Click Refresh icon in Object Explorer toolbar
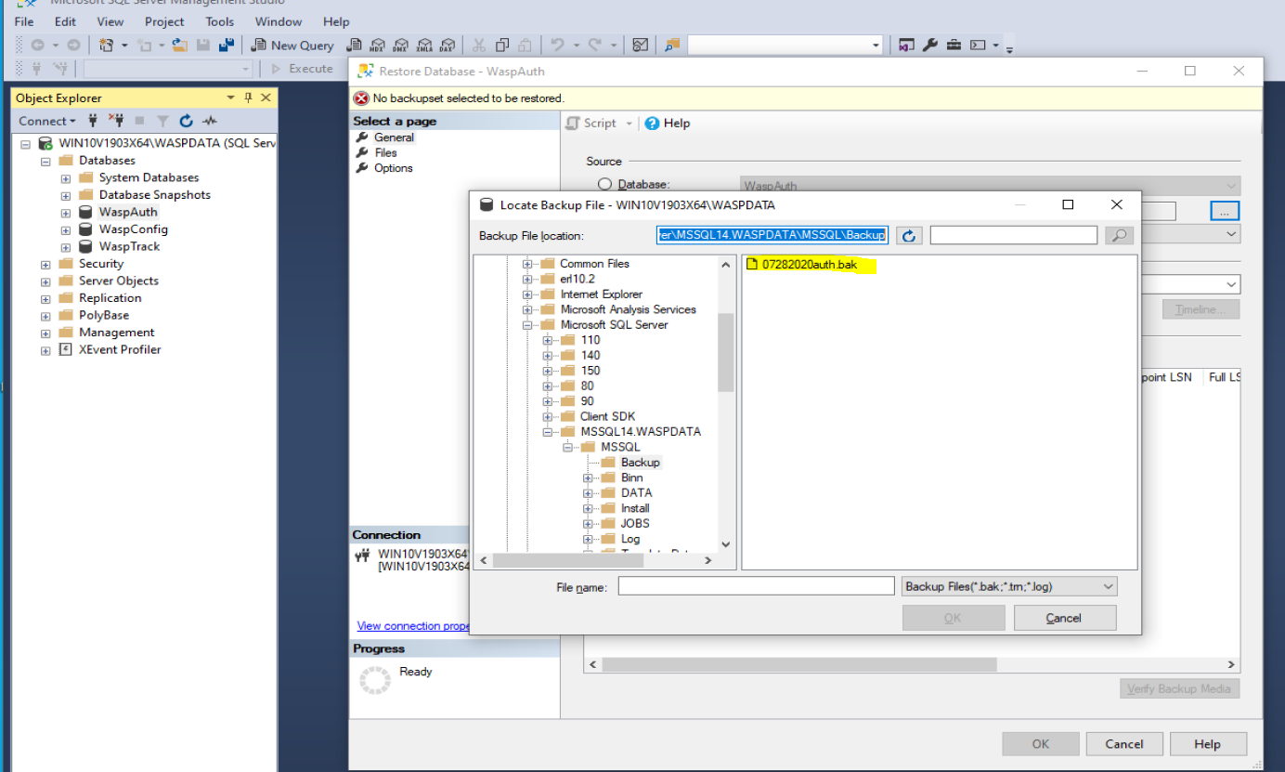Viewport: 1285px width, 772px height. (x=186, y=121)
